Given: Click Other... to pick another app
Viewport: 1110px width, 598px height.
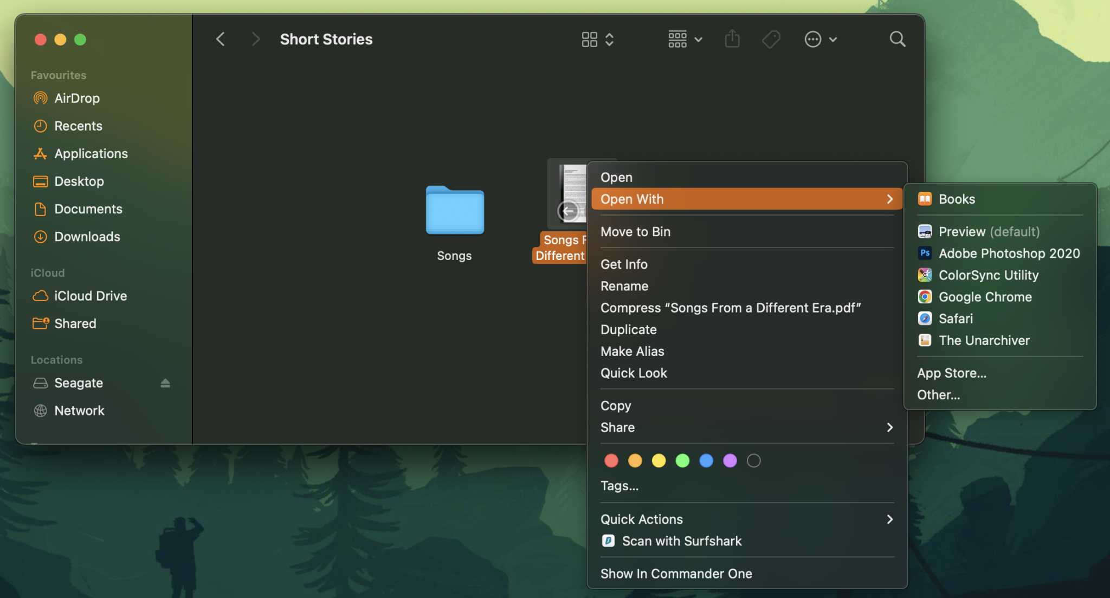Looking at the screenshot, I should pyautogui.click(x=938, y=395).
